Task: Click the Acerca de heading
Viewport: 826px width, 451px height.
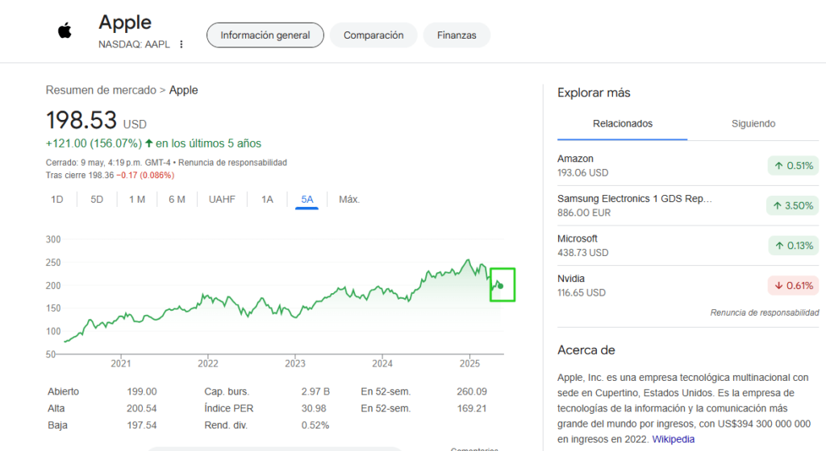Action: [586, 350]
